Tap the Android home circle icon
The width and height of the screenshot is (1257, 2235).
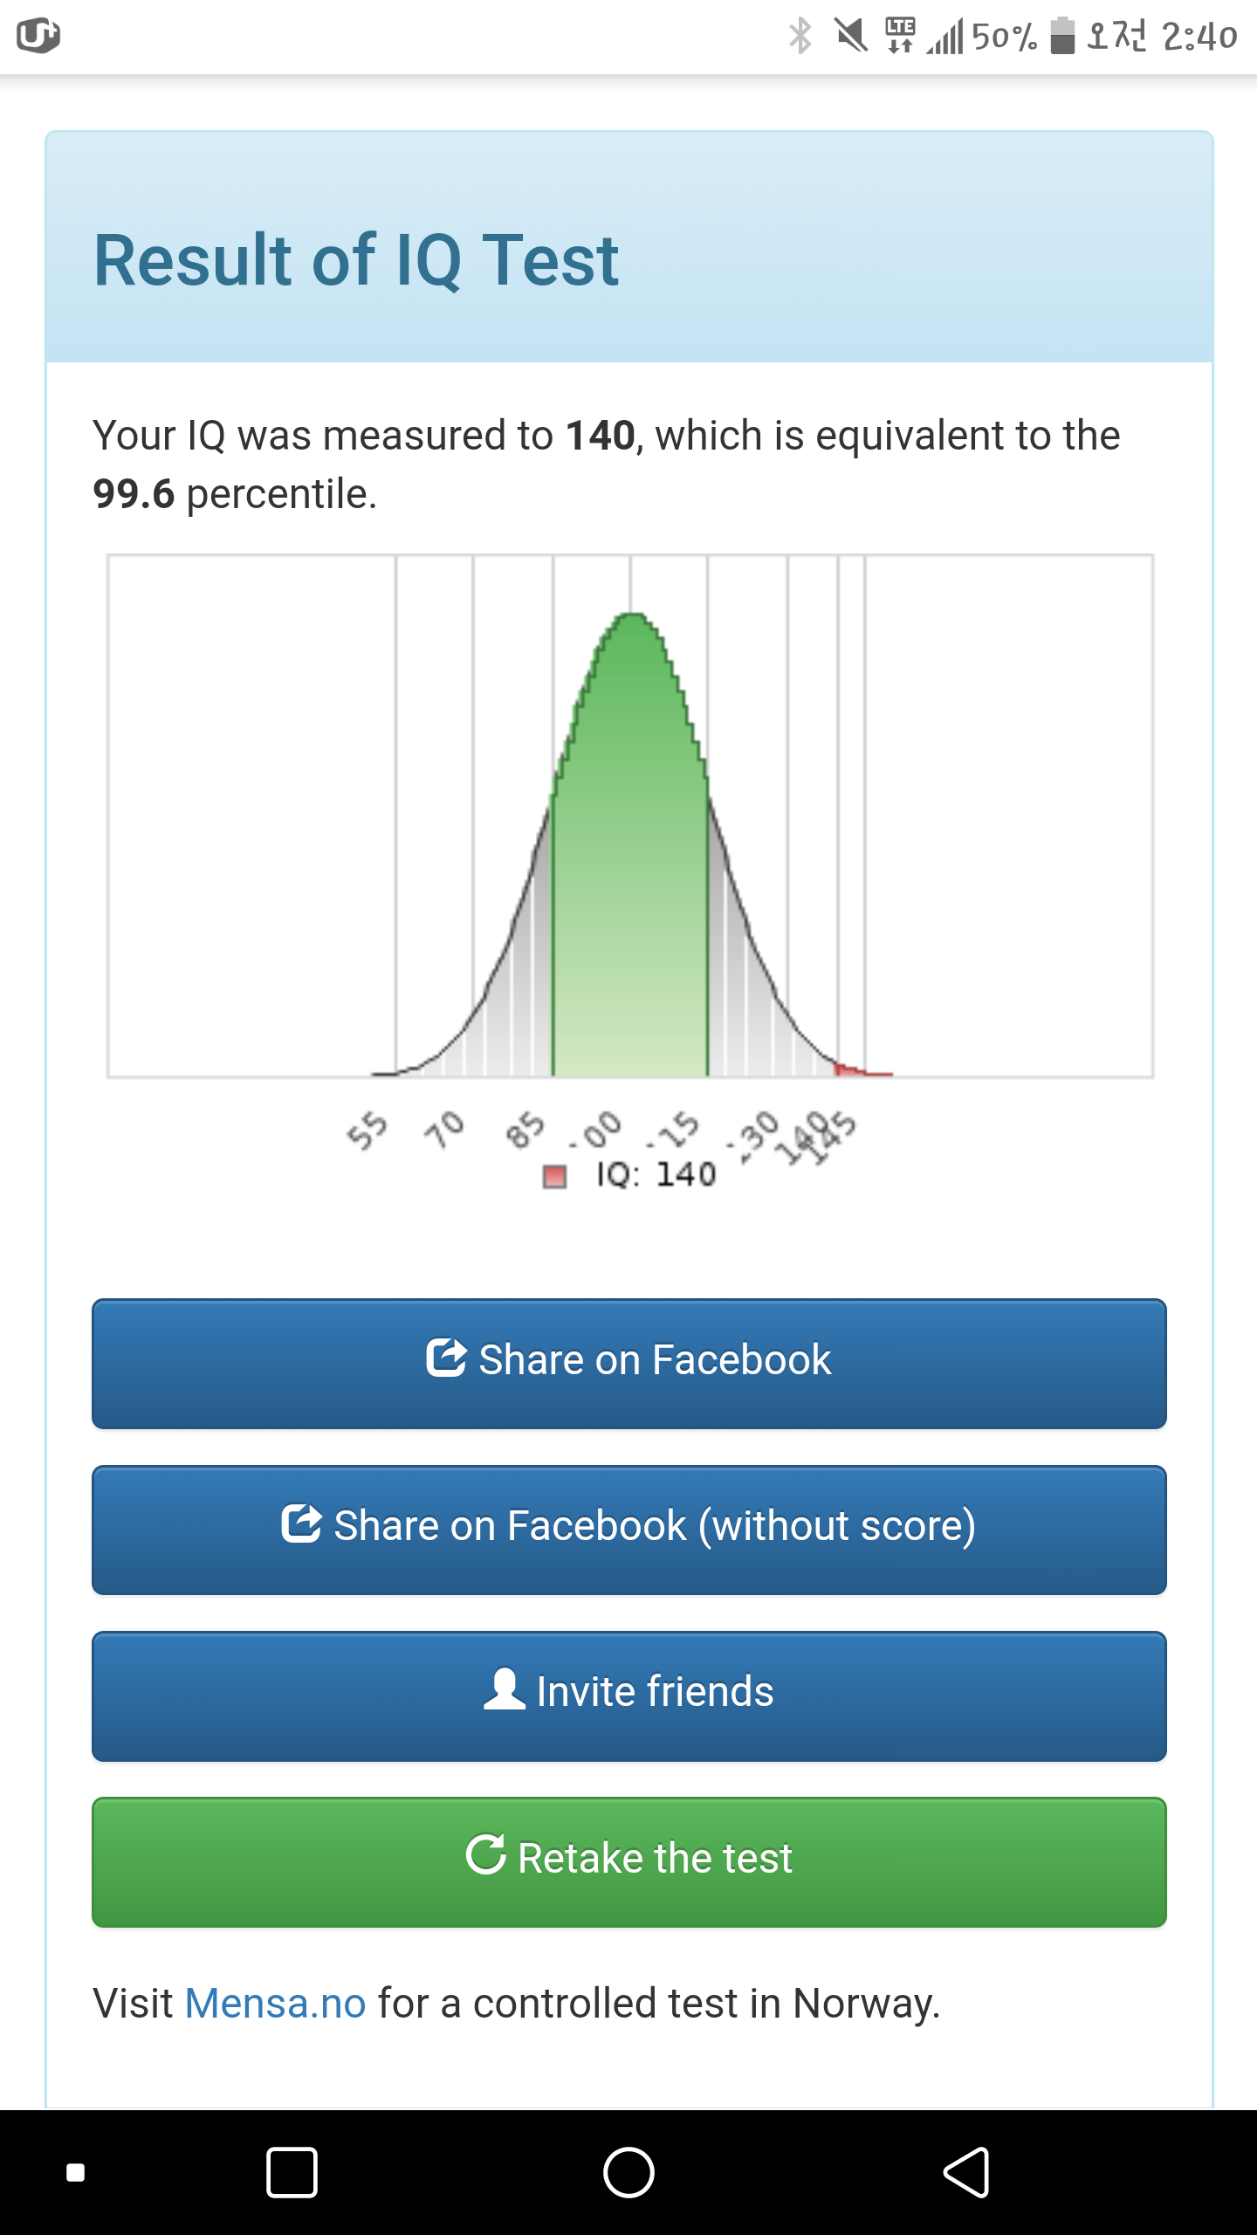pyautogui.click(x=628, y=2171)
